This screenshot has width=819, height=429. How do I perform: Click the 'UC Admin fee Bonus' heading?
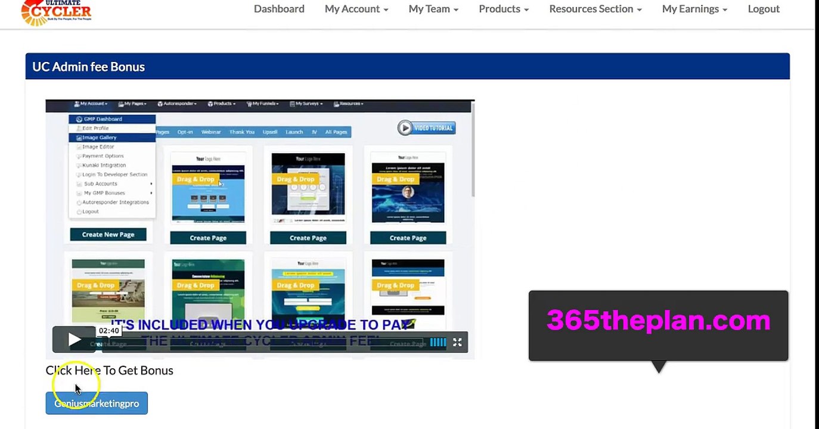pos(89,67)
